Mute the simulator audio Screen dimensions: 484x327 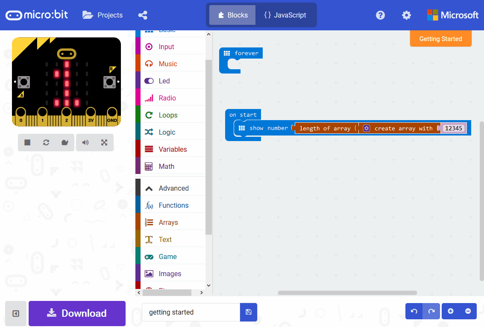coord(85,142)
